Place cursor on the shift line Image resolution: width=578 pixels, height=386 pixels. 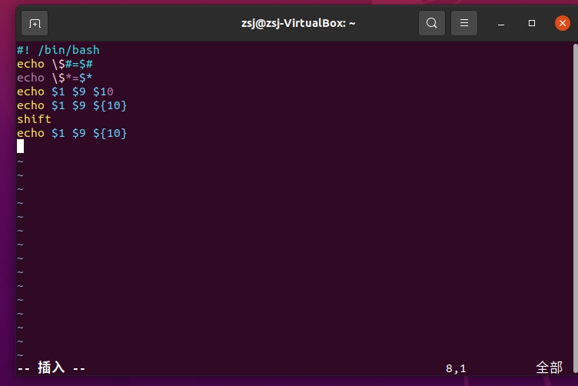tap(34, 119)
